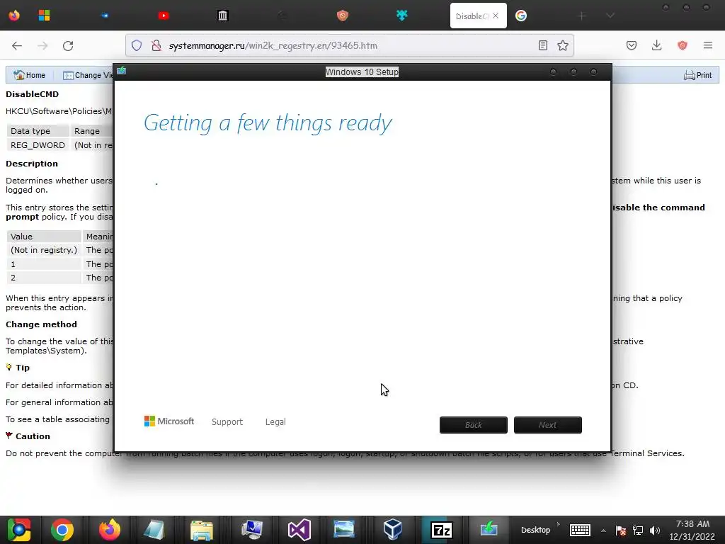Switch to the teal puzzle icon tab
Screen dimensions: 725x544
[401, 16]
